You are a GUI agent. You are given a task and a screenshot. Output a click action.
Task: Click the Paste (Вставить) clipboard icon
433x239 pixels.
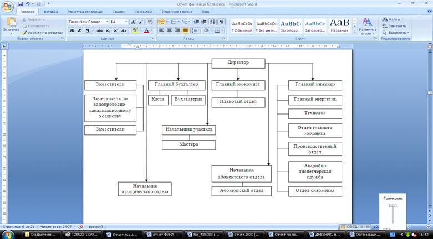tap(11, 24)
